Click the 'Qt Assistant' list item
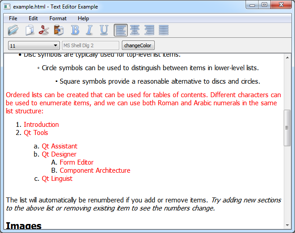The width and height of the screenshot is (295, 233). point(59,146)
